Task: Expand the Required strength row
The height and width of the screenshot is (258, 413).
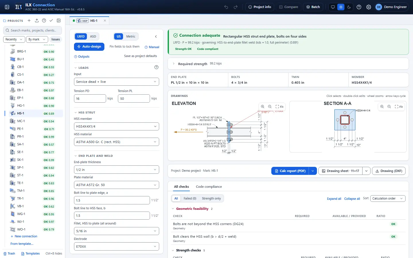Action: pos(288,64)
